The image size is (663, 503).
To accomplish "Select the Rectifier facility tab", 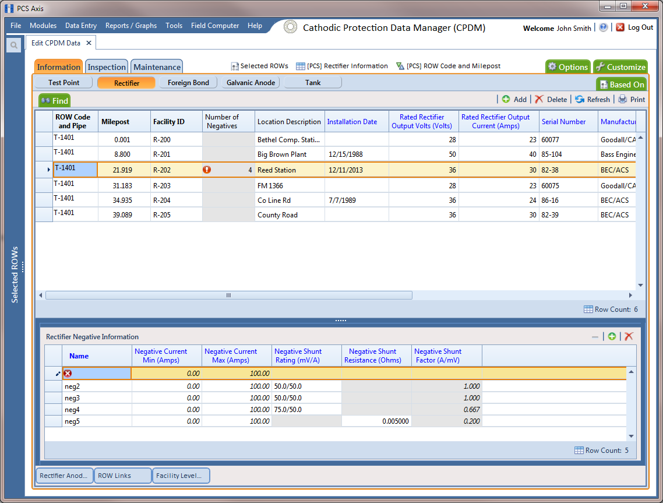I will (126, 83).
